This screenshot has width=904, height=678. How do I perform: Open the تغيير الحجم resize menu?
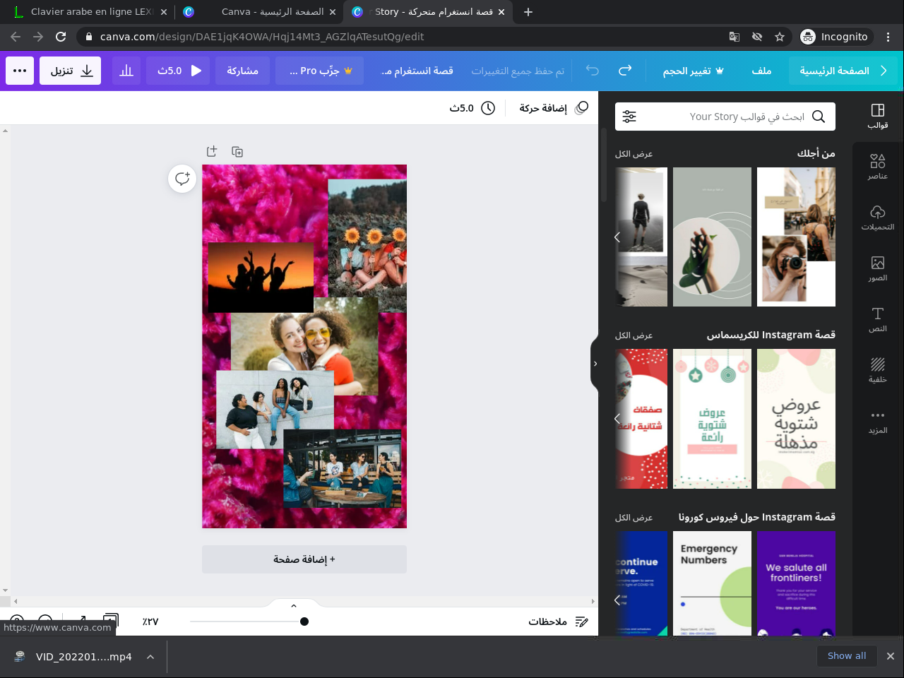(693, 71)
